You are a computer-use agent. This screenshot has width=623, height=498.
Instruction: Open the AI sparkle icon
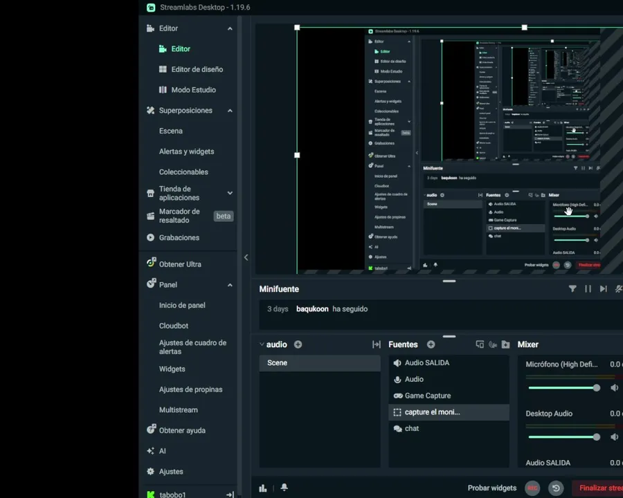point(151,451)
